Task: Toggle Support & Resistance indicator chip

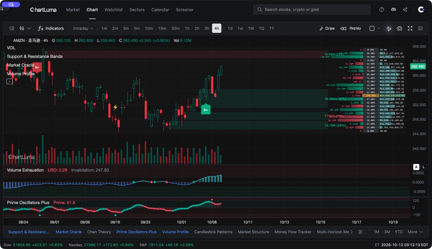Action: coord(29,232)
